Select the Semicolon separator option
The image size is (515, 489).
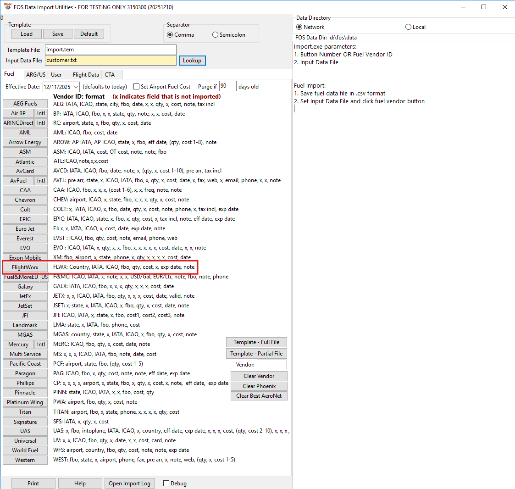[x=216, y=35]
